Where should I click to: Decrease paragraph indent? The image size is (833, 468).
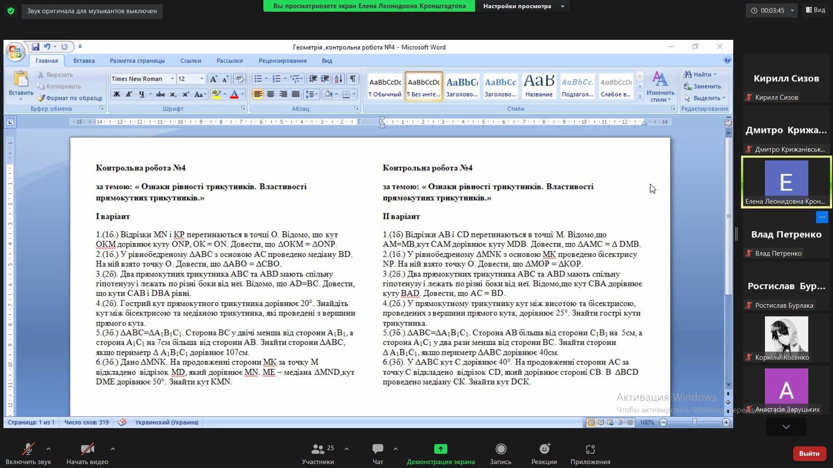tap(312, 79)
